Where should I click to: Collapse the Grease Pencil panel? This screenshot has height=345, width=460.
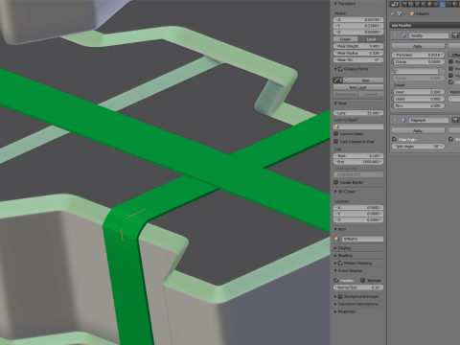tap(335, 69)
